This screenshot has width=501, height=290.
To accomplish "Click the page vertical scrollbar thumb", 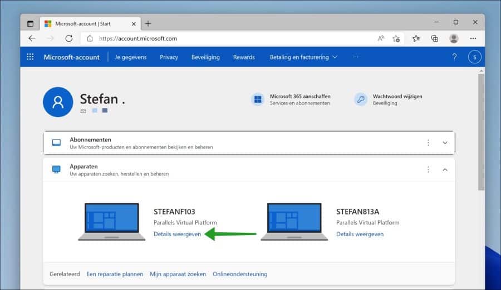I will 481,132.
